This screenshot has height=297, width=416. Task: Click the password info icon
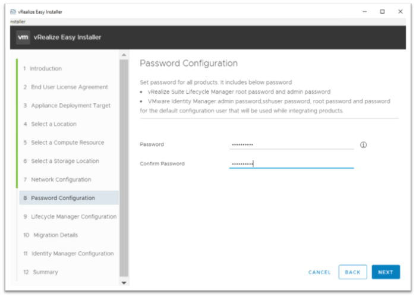click(364, 145)
